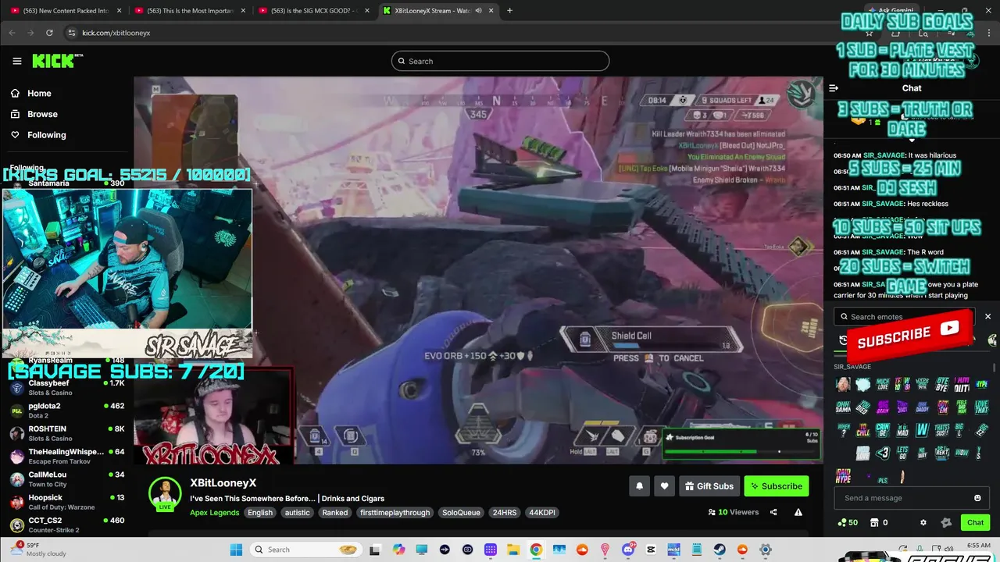The image size is (1000, 562).
Task: Open emoji picker smiley in message box
Action: 977,498
